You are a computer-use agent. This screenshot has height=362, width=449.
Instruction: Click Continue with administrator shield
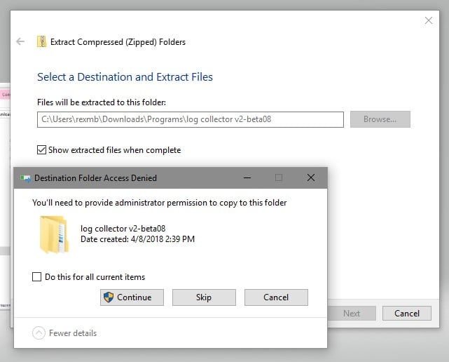tap(132, 297)
